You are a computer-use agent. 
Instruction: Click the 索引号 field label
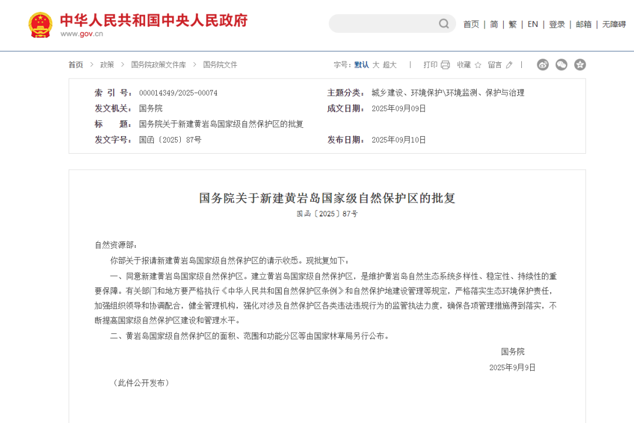pyautogui.click(x=114, y=93)
